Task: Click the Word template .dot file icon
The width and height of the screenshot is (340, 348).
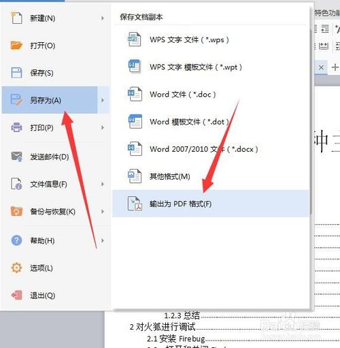Action: tap(135, 121)
